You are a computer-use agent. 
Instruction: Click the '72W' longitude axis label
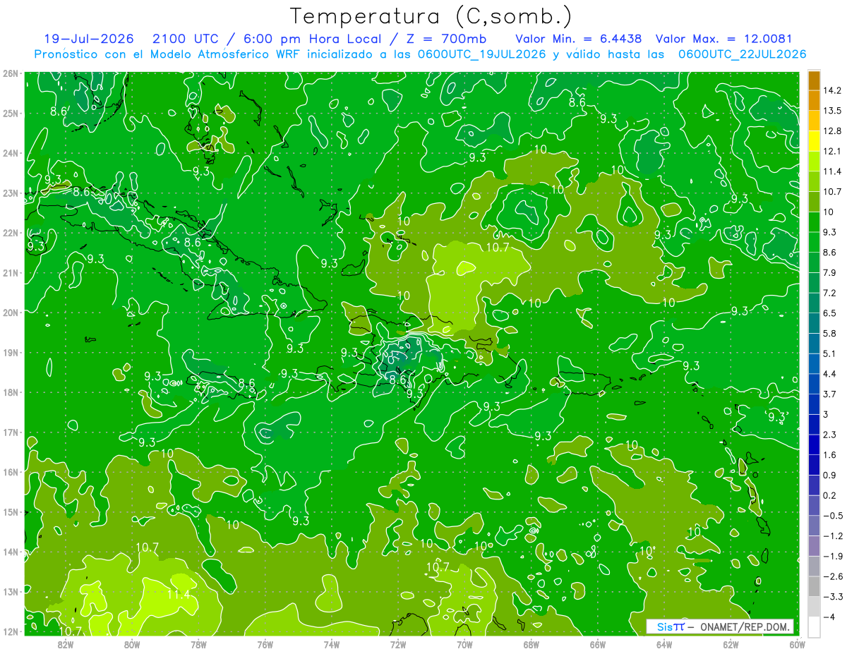(398, 644)
